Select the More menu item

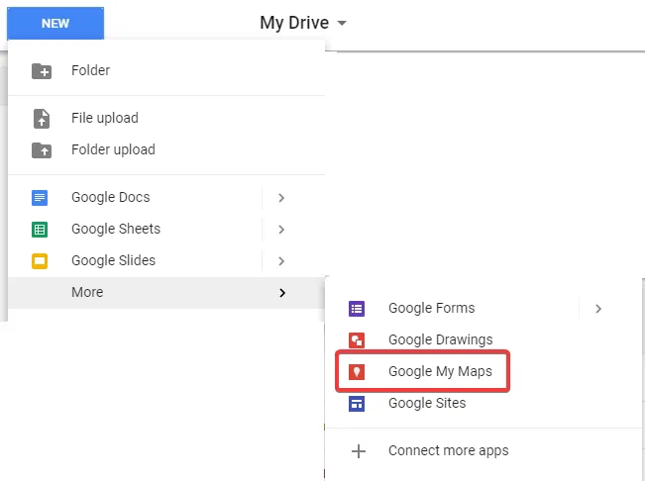click(87, 292)
